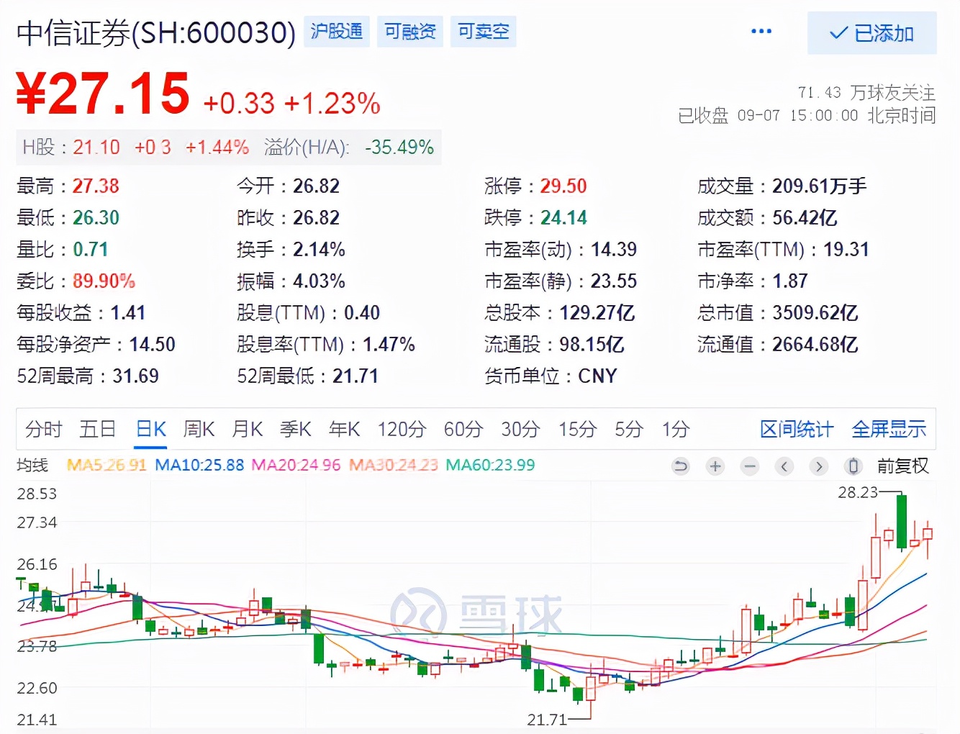Switch to the 60分 interval tab

coord(463,429)
